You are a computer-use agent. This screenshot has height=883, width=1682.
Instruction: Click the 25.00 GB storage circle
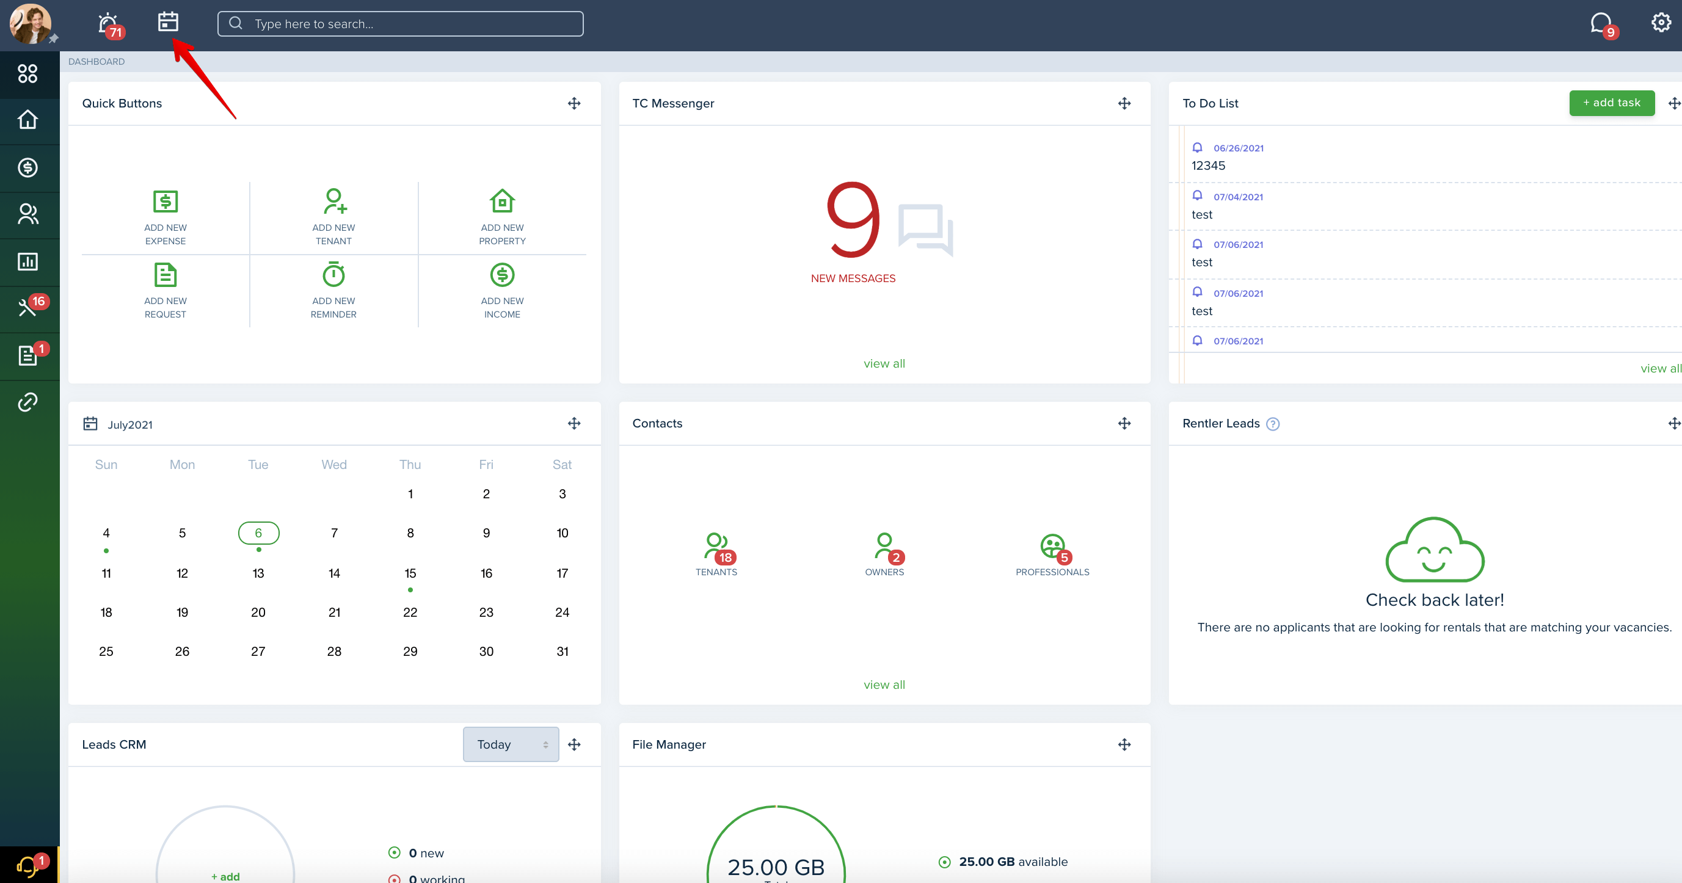(776, 845)
